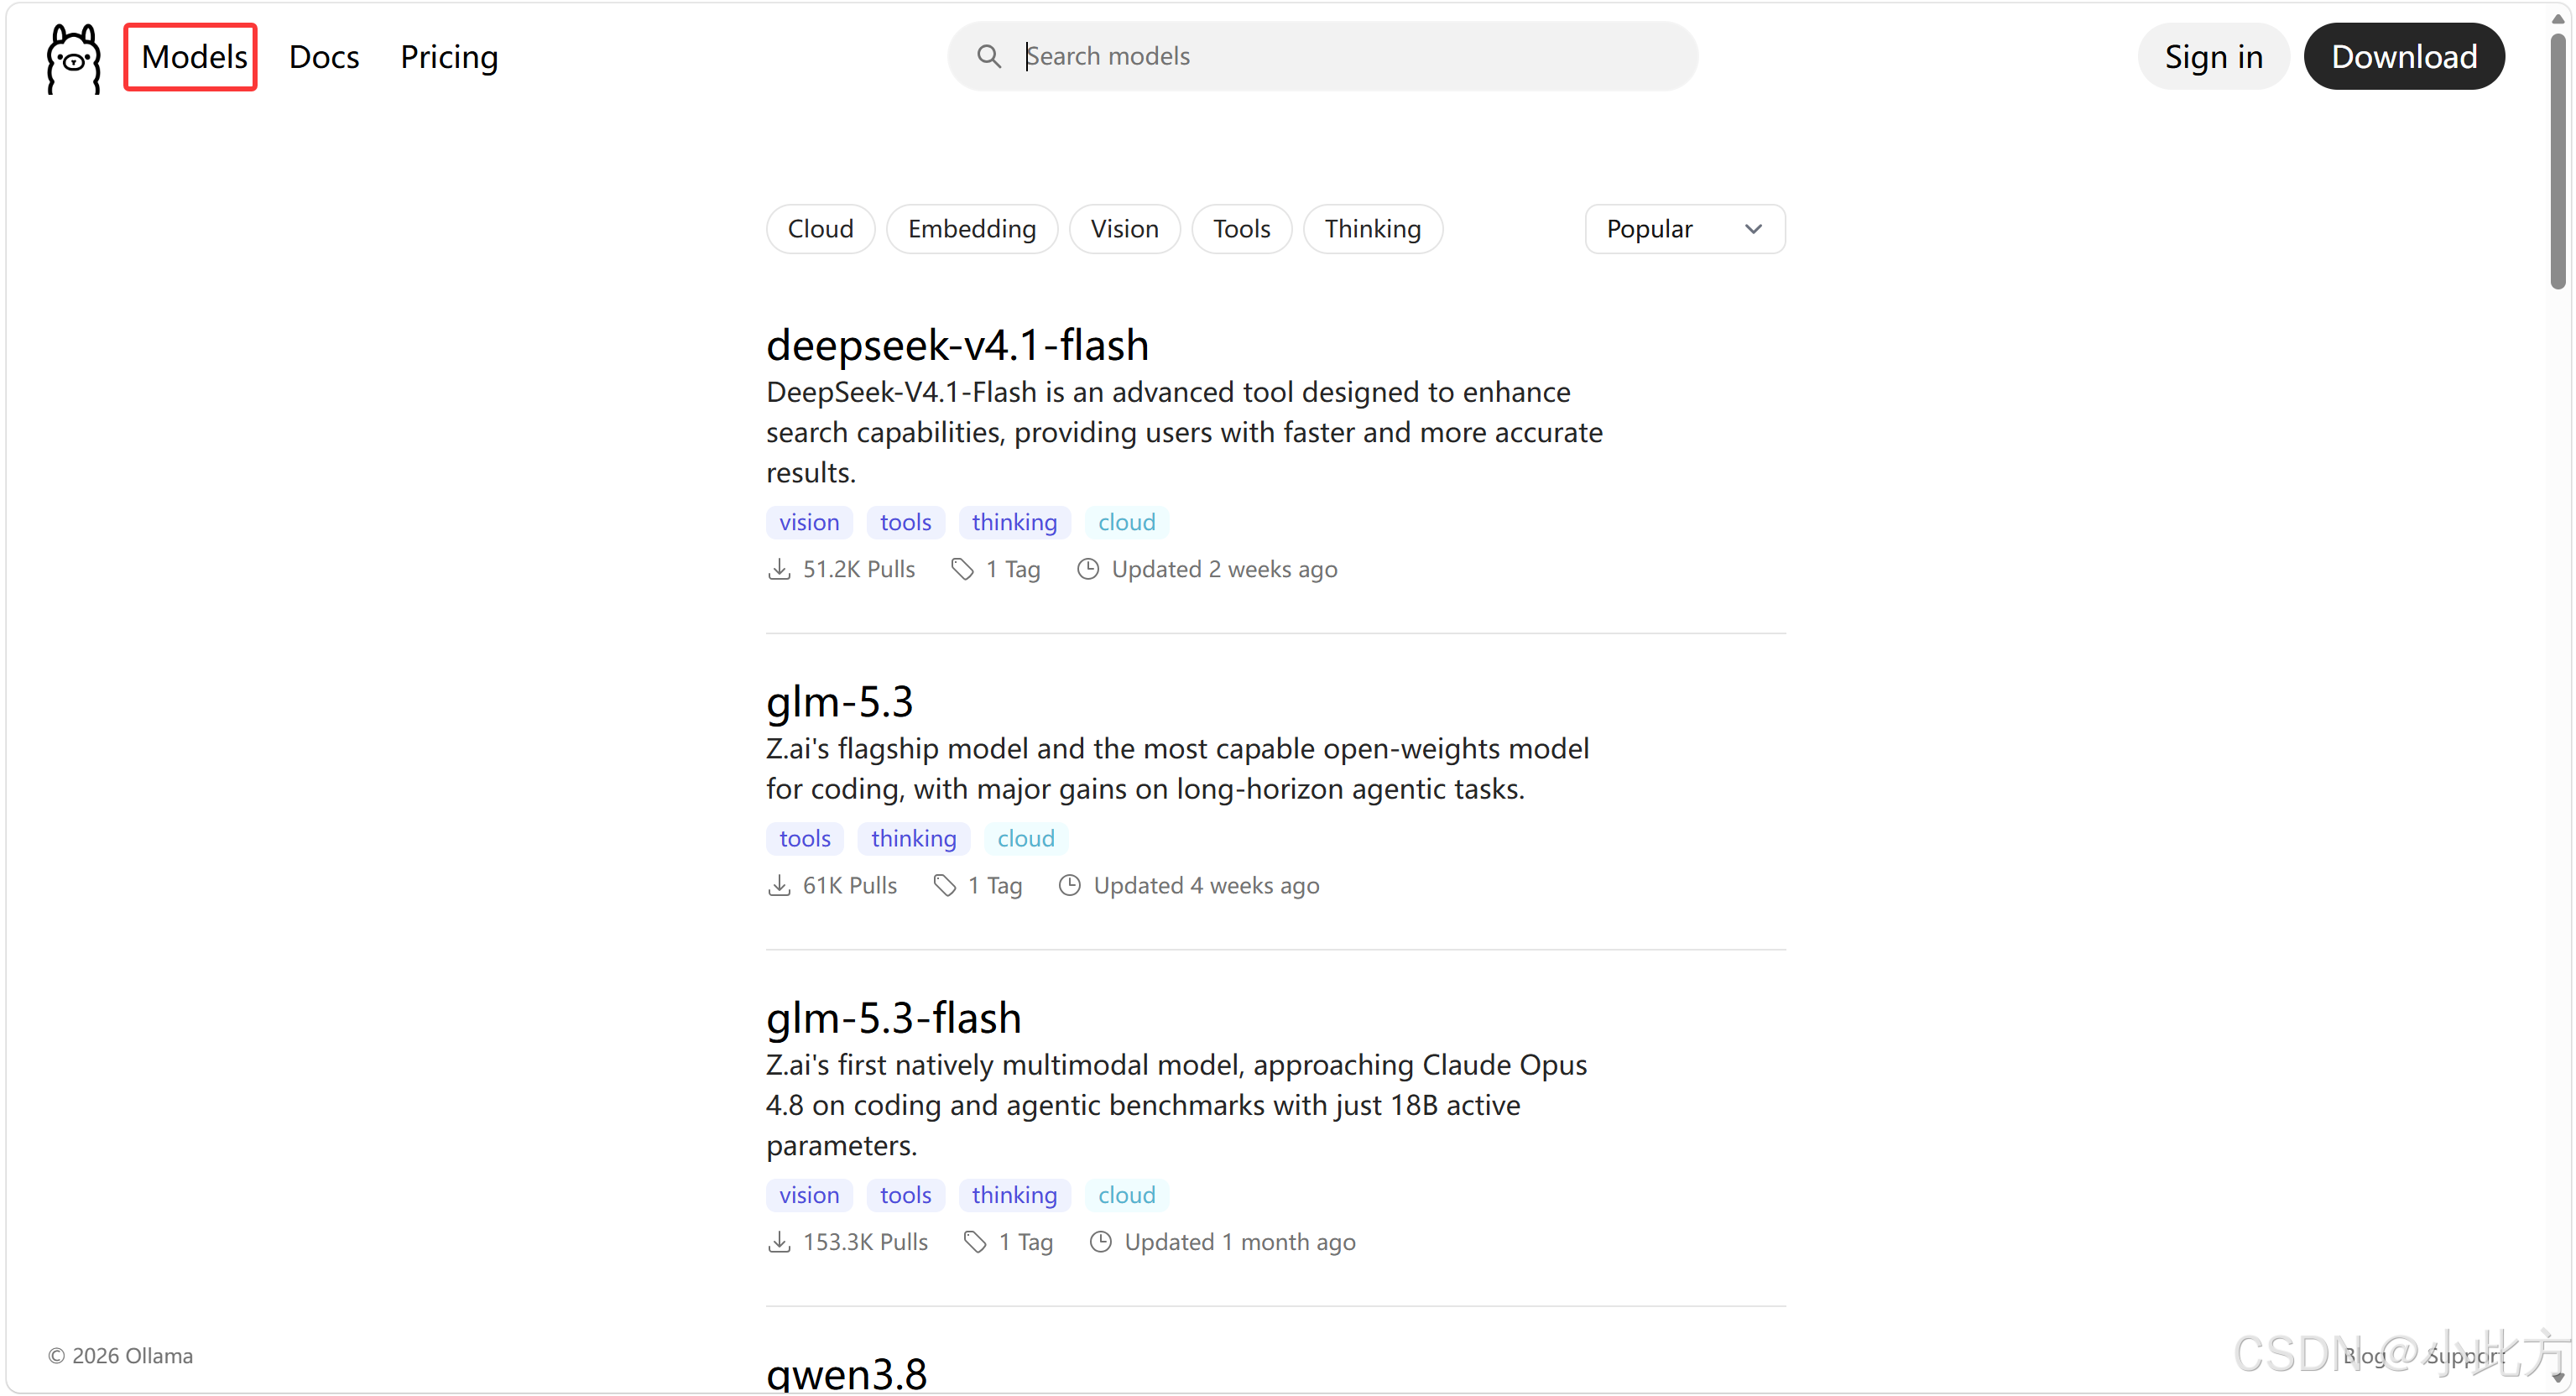Screen dimensions: 2576x1396
Task: Click the tools tag under glm-5.3-flash
Action: 906,1195
